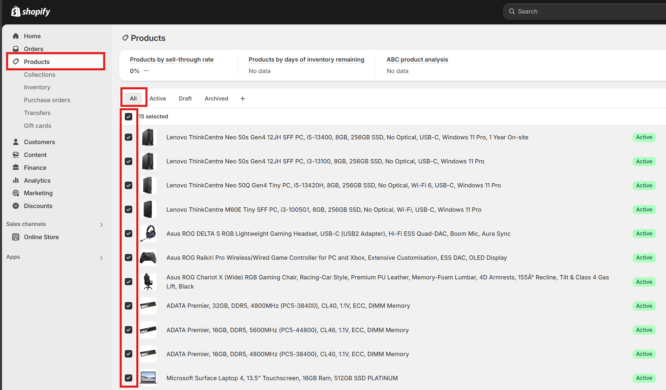The height and width of the screenshot is (390, 666).
Task: Open Customers from the sidebar
Action: [16, 142]
